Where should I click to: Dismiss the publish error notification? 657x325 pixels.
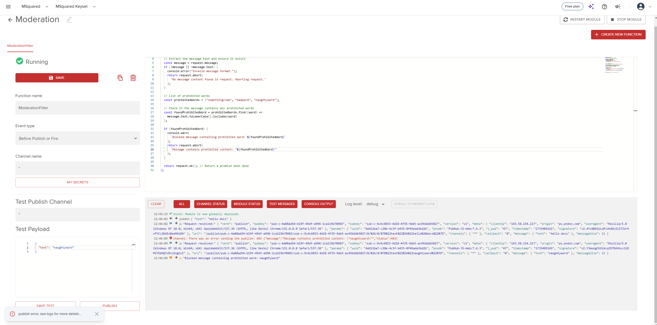(97, 314)
